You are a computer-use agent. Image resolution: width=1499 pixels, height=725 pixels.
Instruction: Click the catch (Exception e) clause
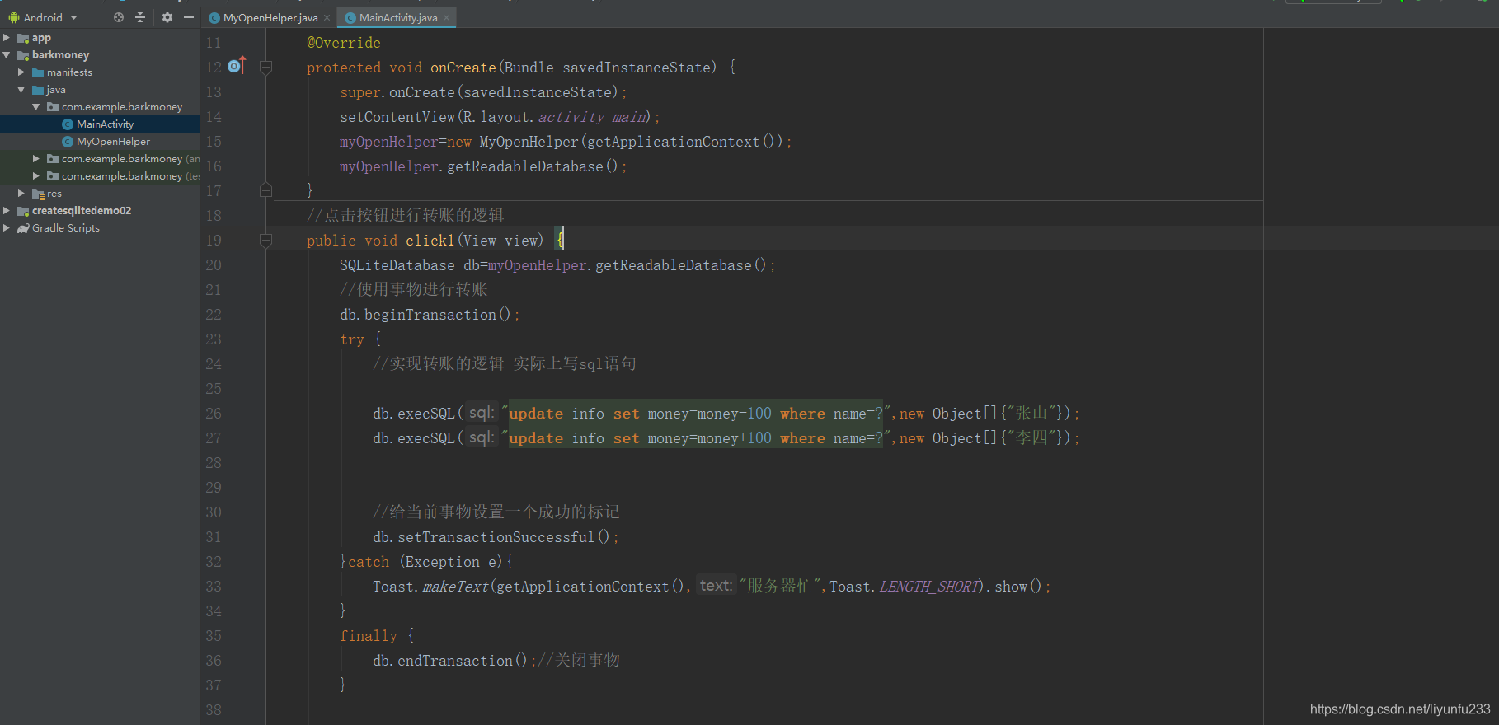click(426, 562)
